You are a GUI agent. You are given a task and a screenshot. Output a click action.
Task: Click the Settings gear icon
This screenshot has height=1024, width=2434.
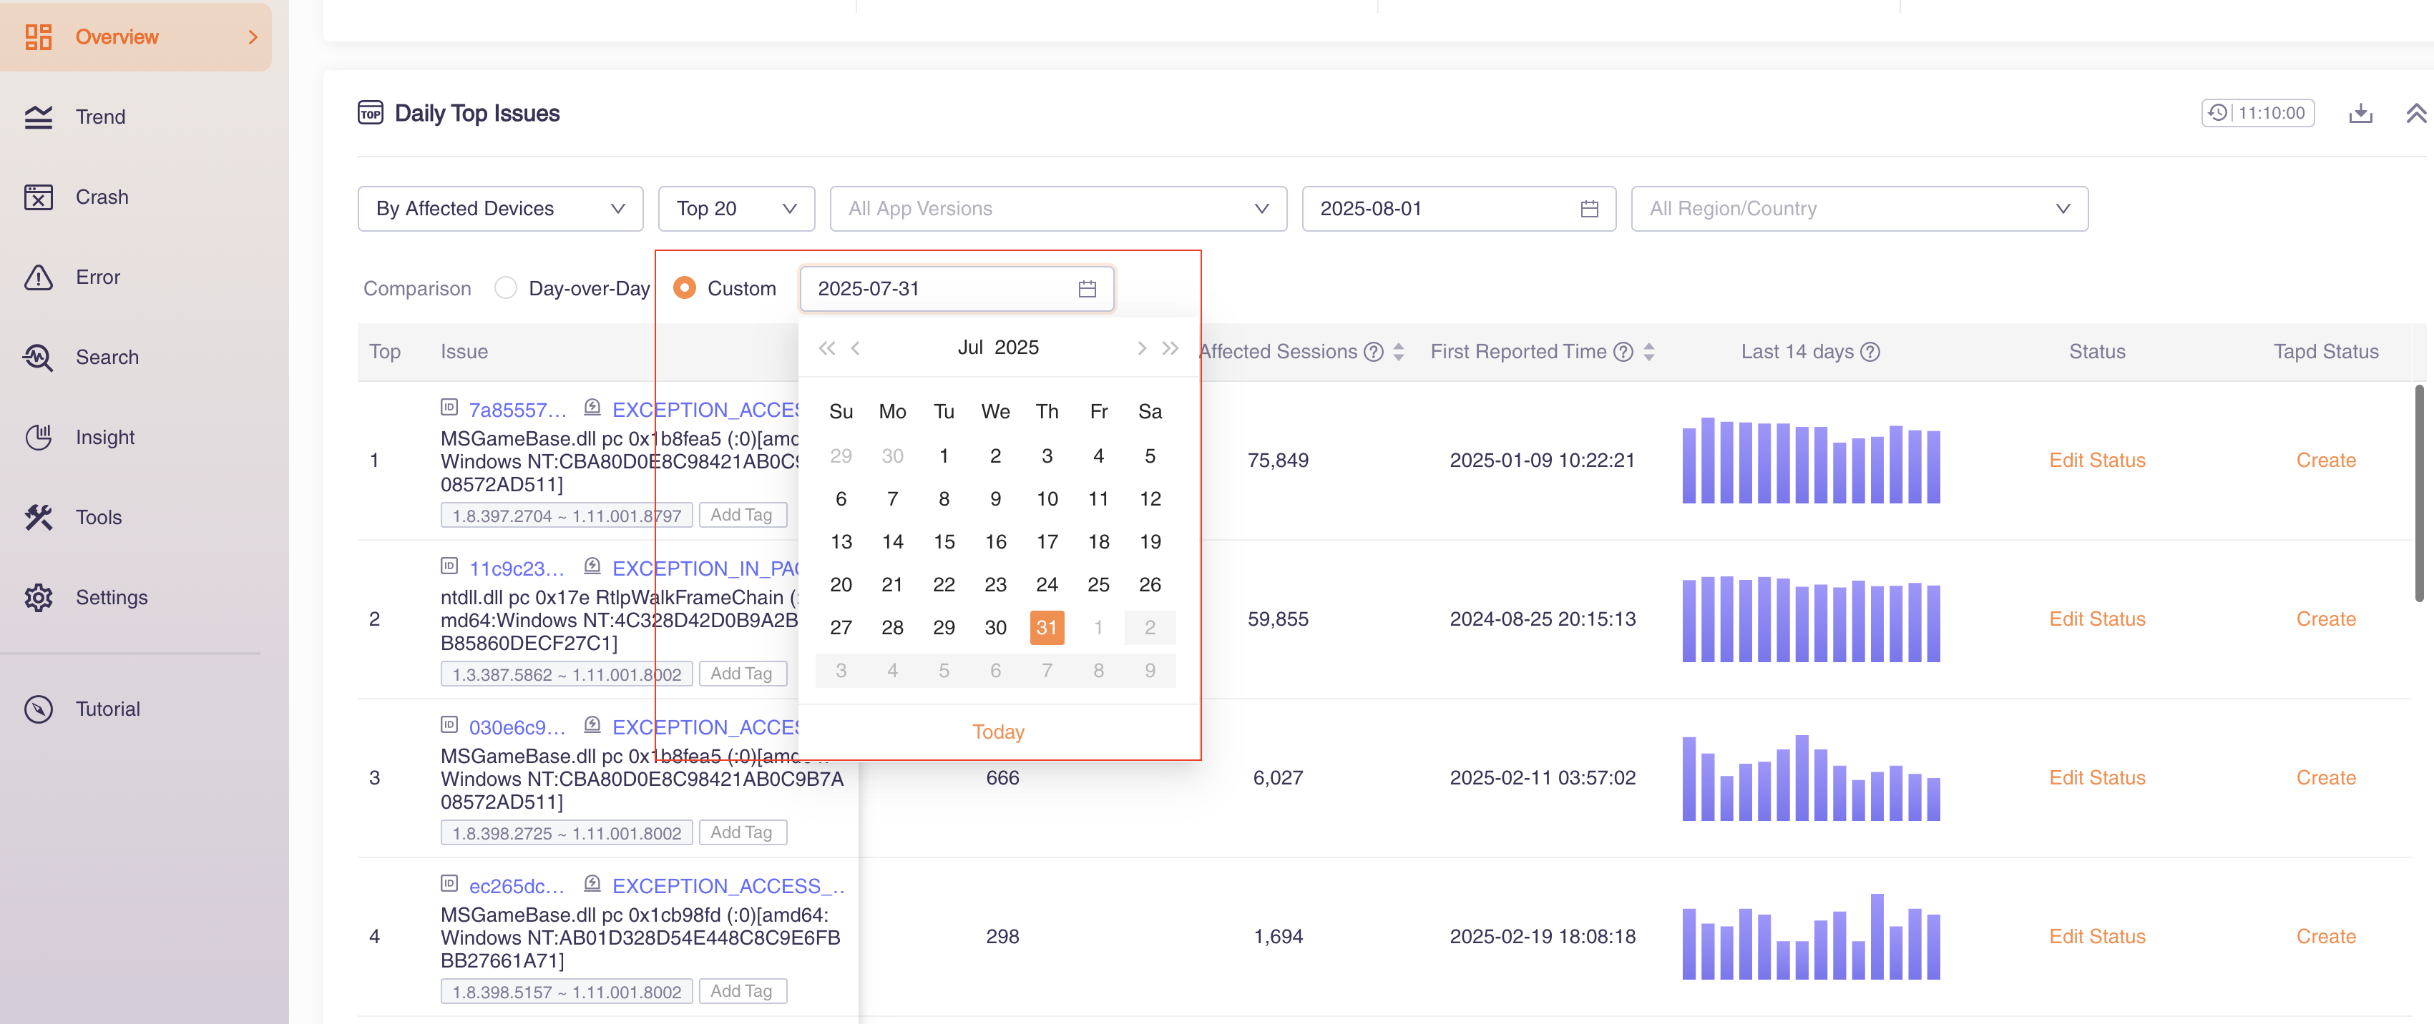39,597
